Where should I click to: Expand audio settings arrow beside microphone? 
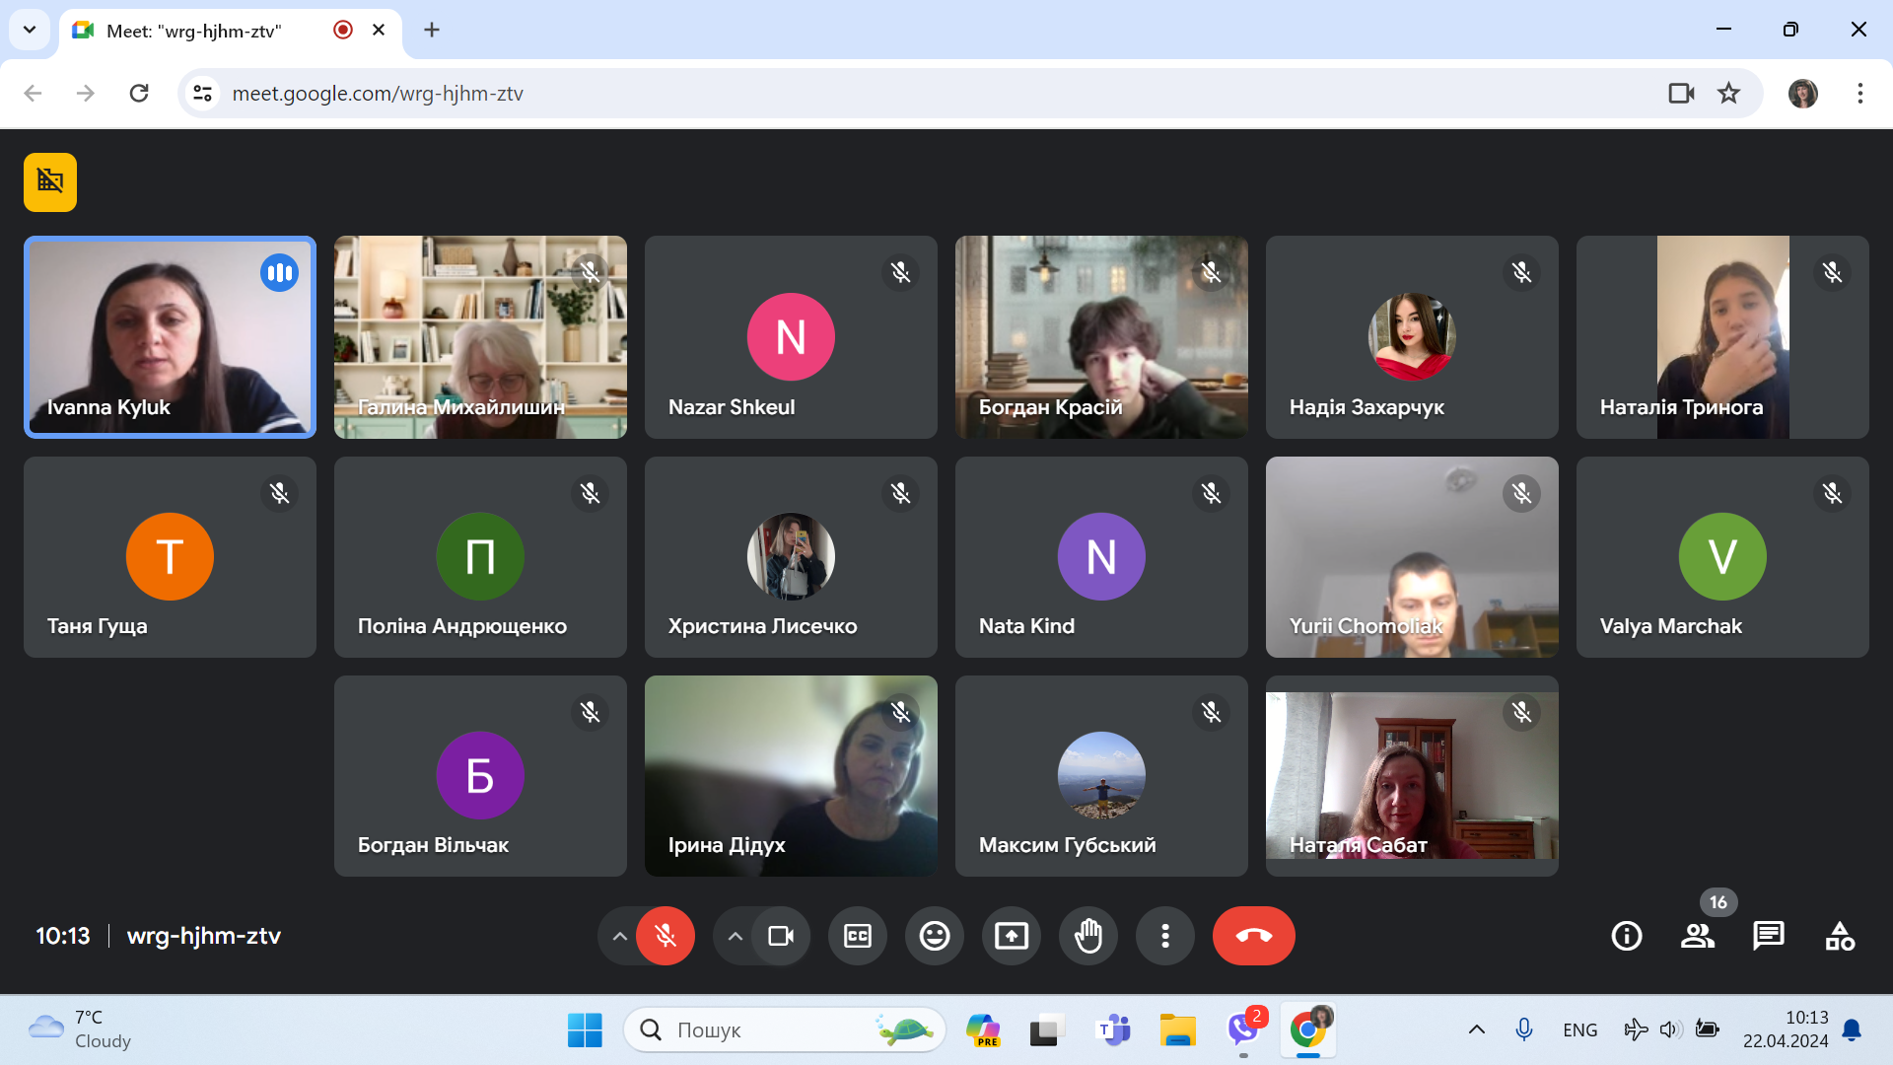pyautogui.click(x=619, y=936)
